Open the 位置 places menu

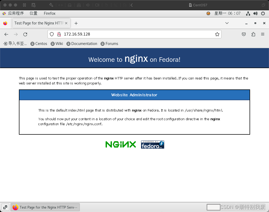pos(33,13)
